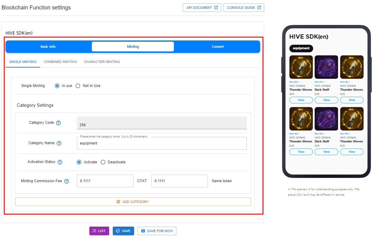Click the Category Settings heading text
380x247 pixels.
tap(35, 105)
